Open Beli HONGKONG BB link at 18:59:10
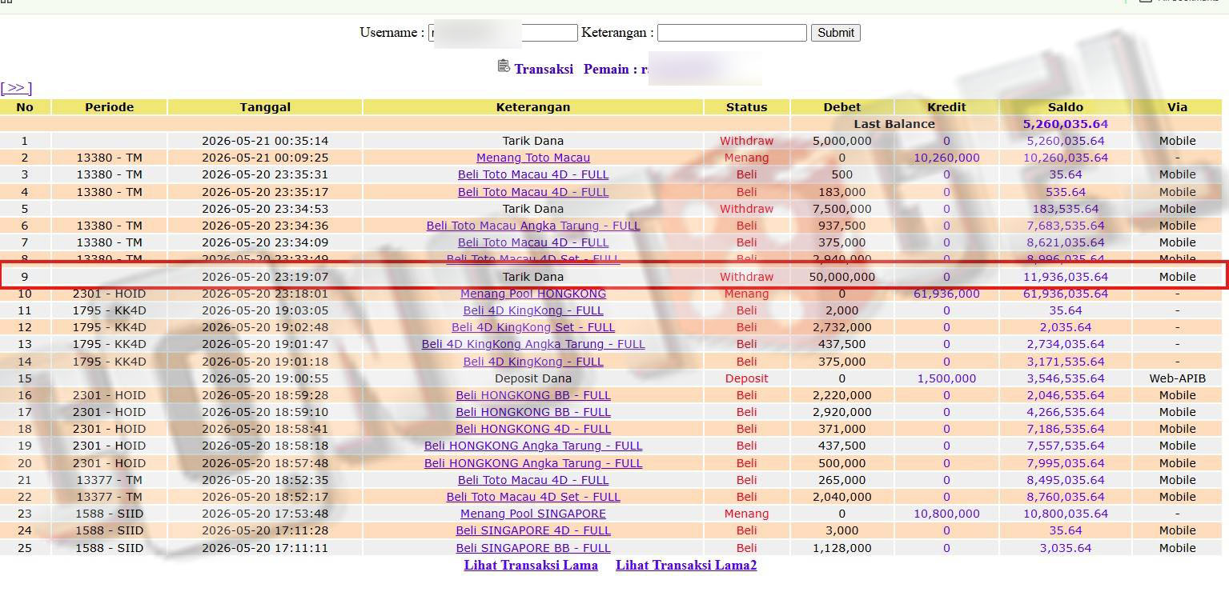Image resolution: width=1229 pixels, height=592 pixels. coord(533,412)
